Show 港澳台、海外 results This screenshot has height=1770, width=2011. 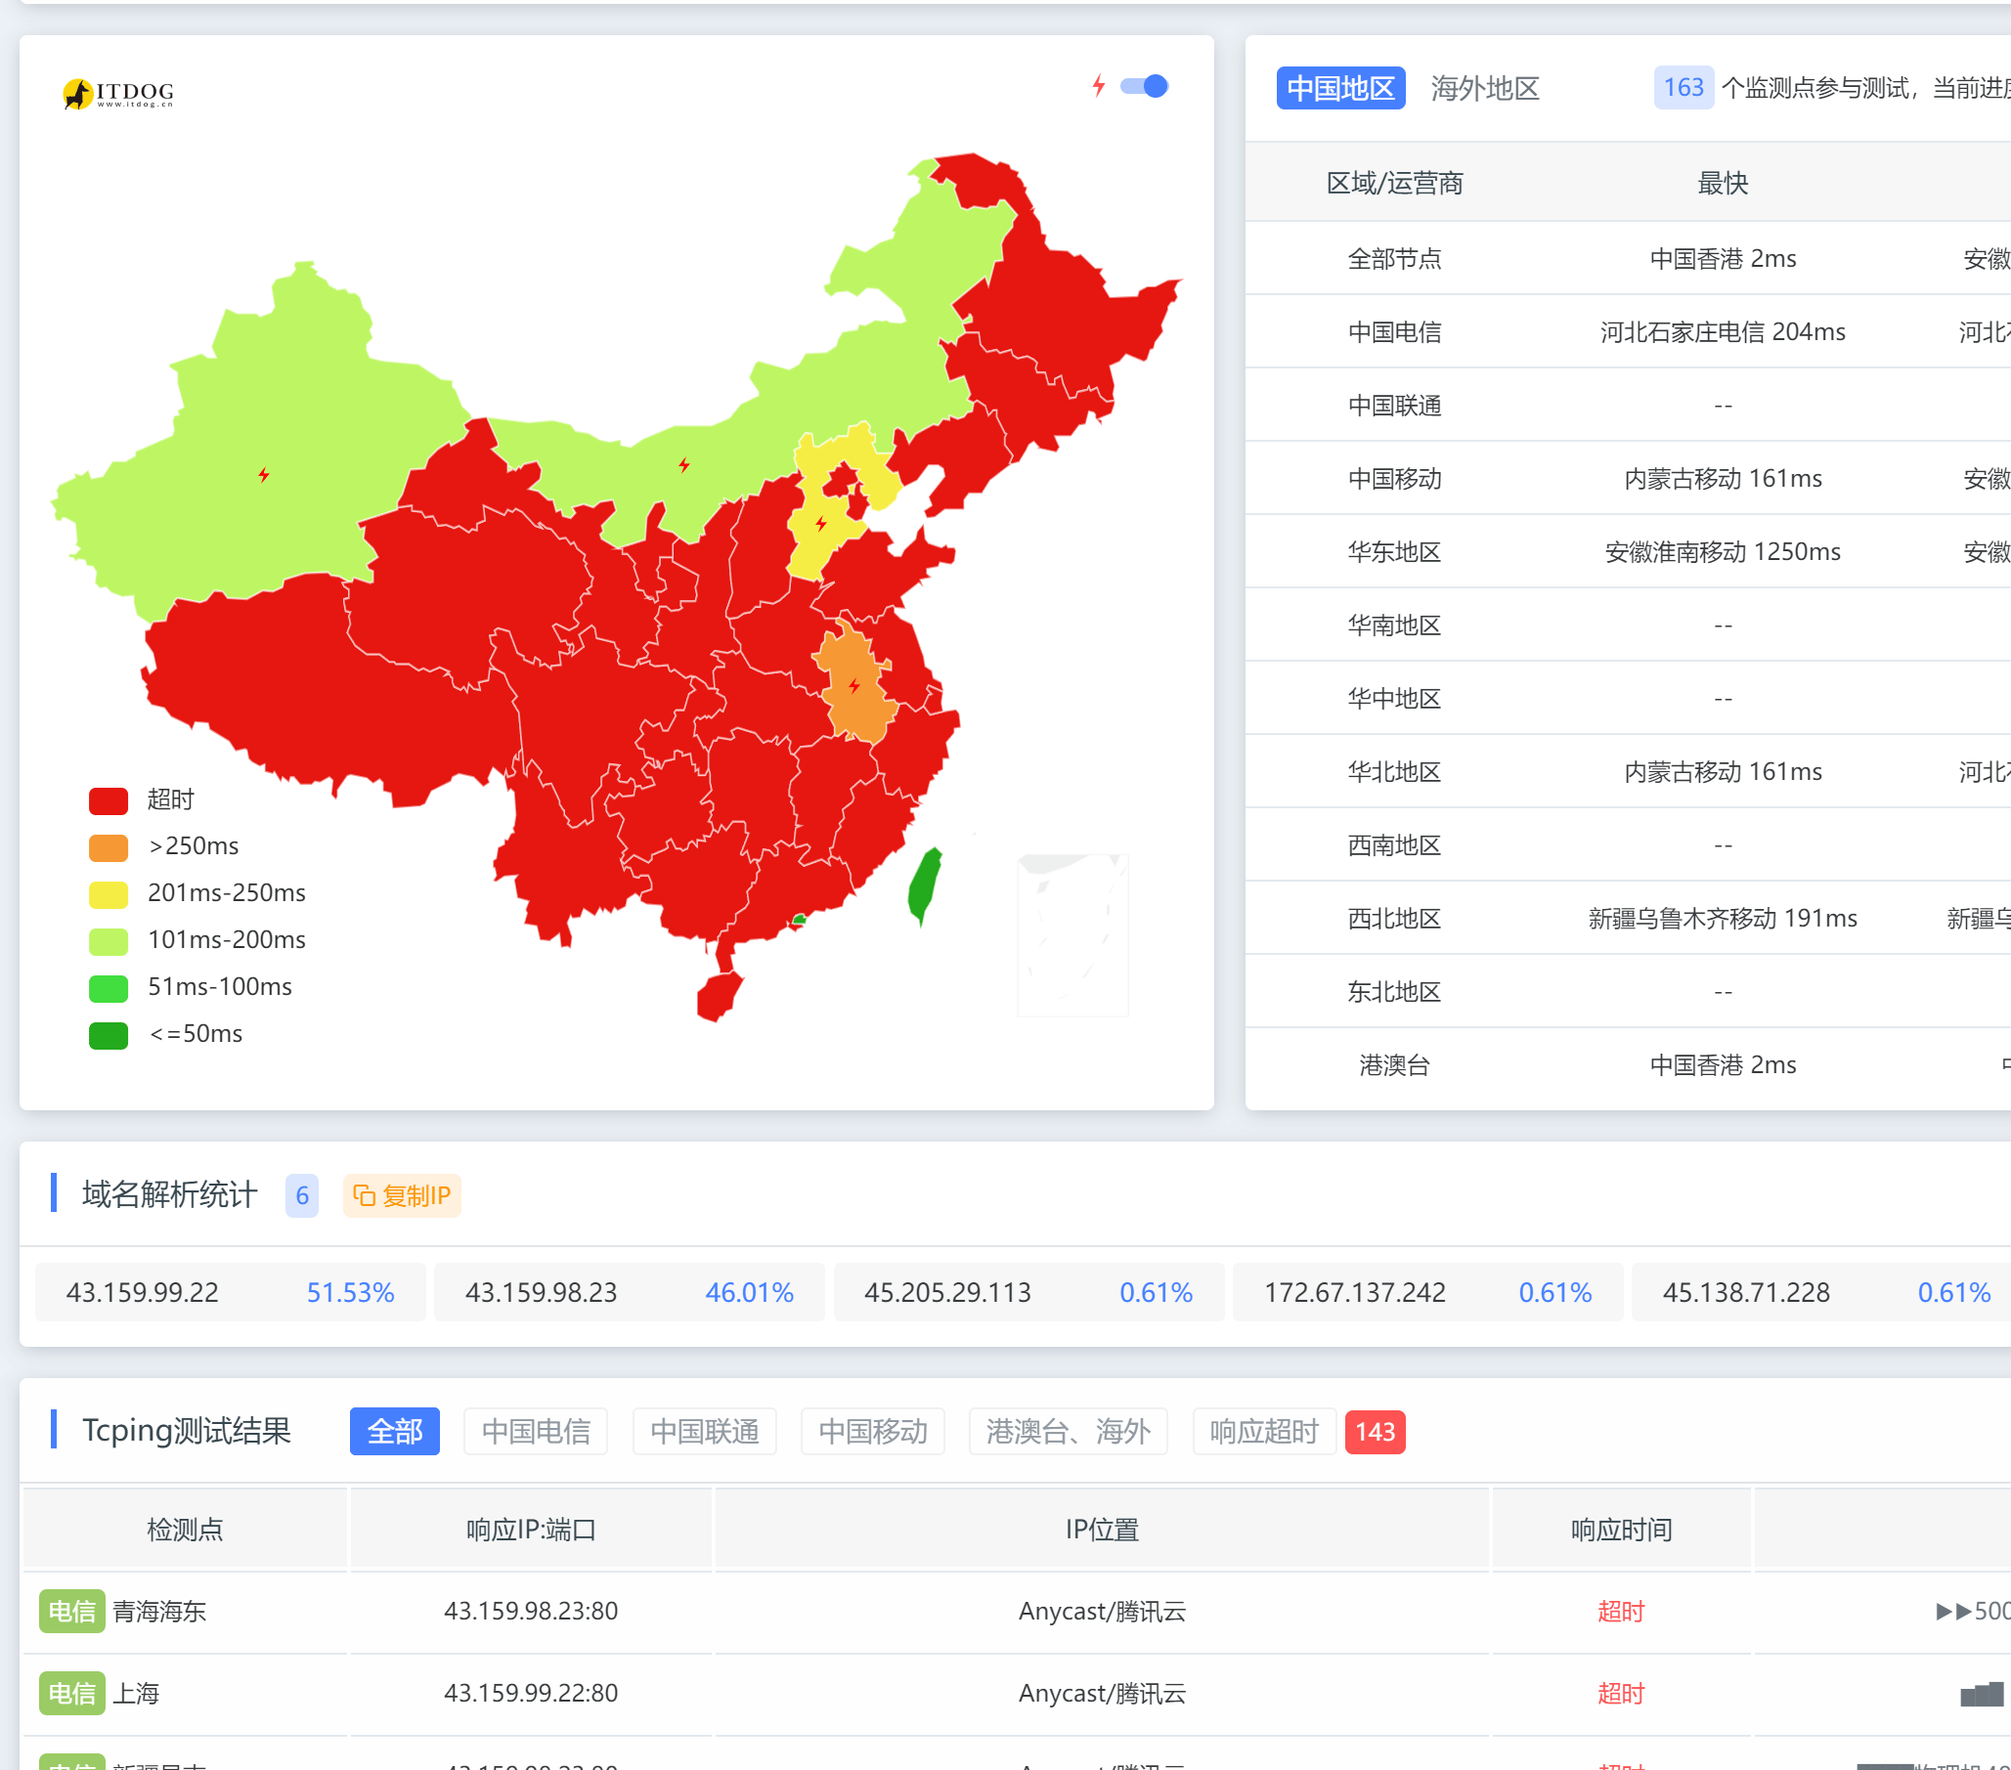click(1068, 1431)
